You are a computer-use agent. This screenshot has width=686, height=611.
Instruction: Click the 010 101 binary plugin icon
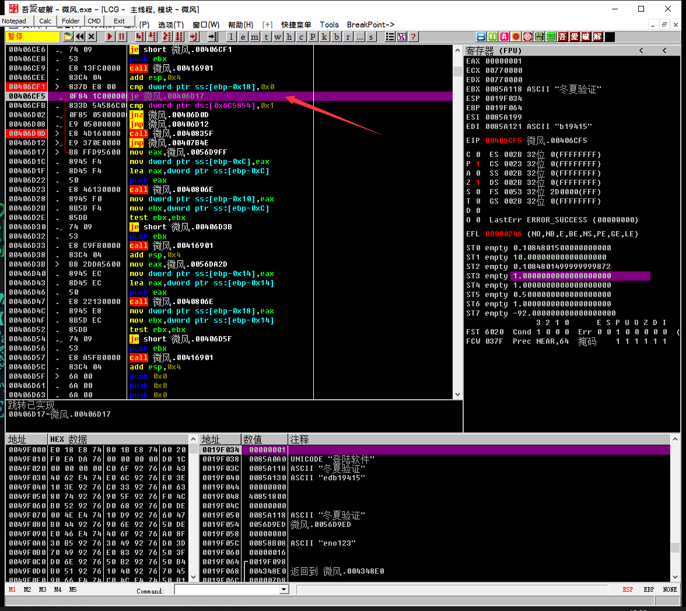pos(540,37)
